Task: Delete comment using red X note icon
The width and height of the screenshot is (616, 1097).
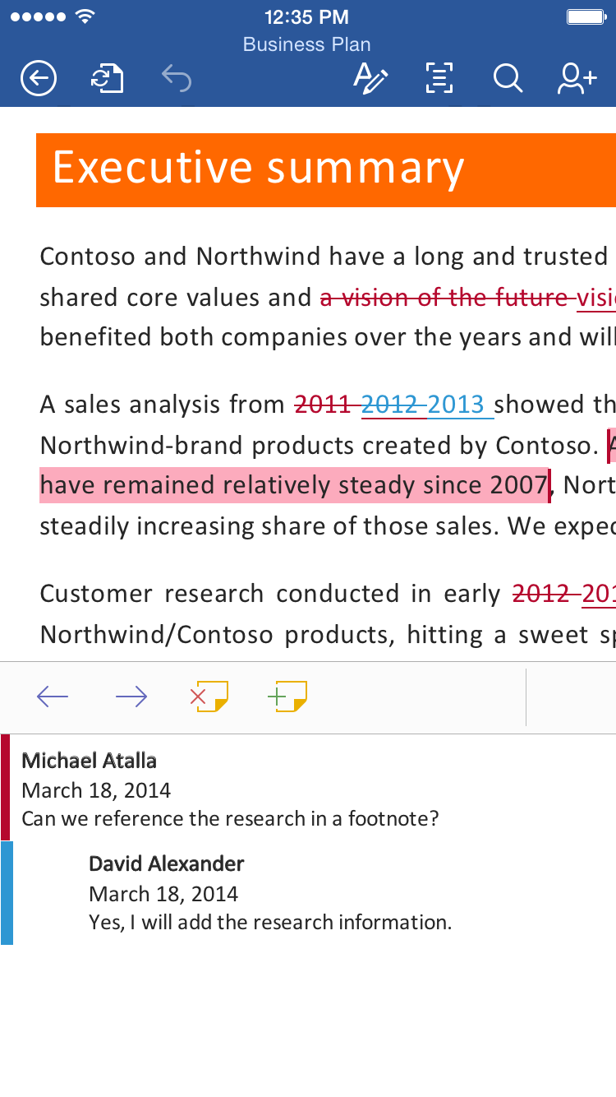Action: pos(209,697)
